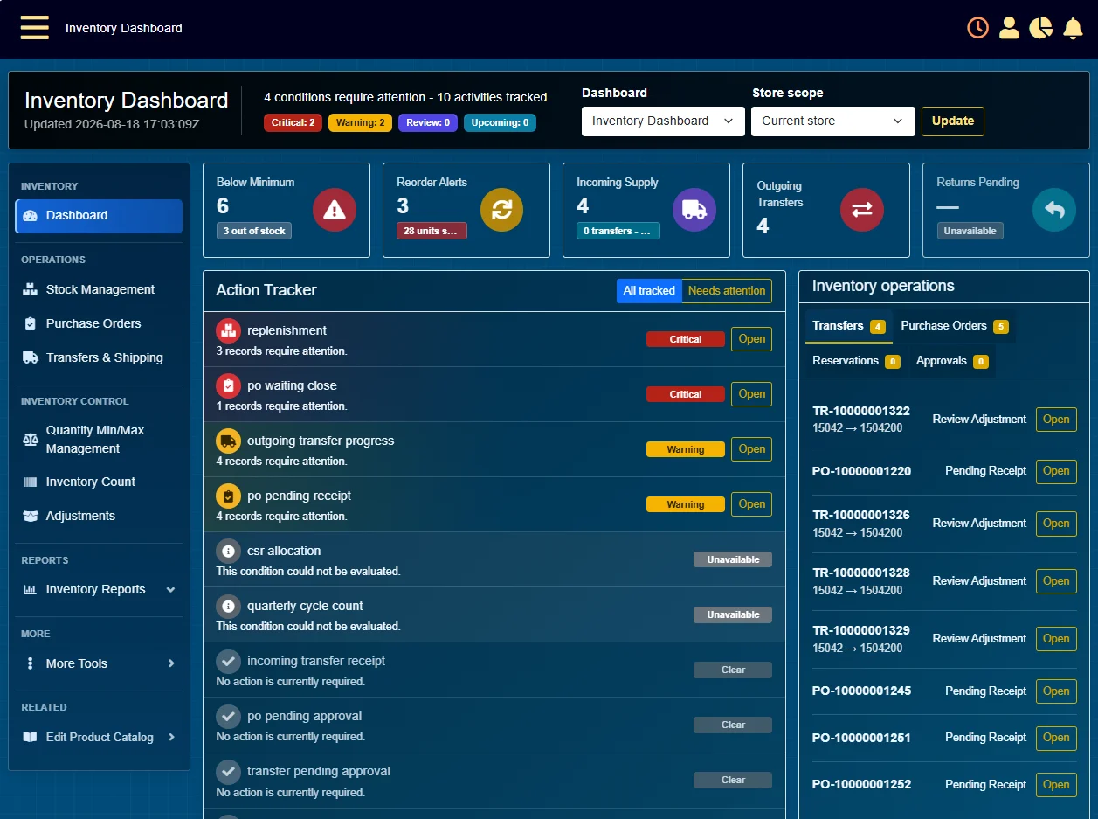Viewport: 1098px width, 819px height.
Task: Open purchase order PO-10000001220
Action: (x=1056, y=471)
